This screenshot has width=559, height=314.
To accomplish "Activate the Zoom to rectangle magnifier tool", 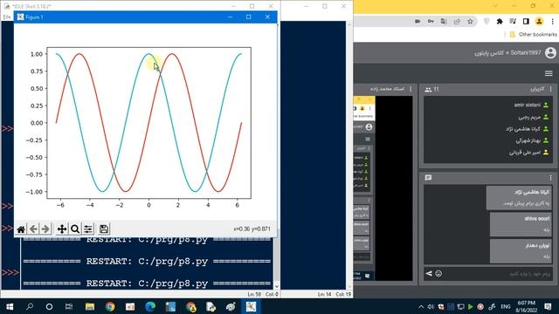I will pyautogui.click(x=75, y=229).
